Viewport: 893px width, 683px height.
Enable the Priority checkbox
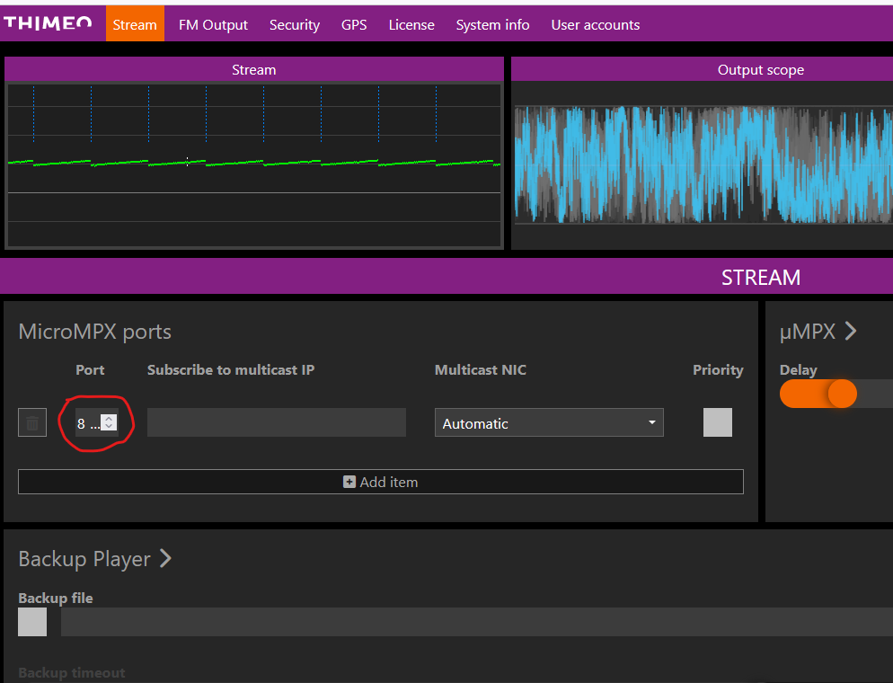717,422
